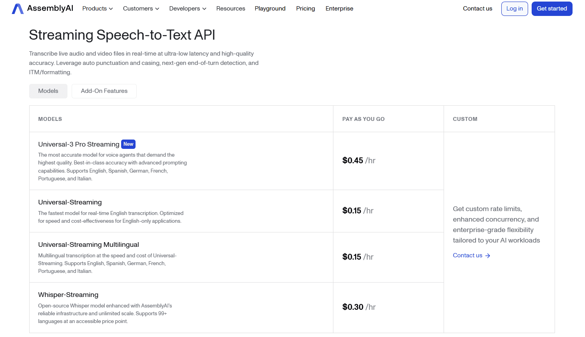Click the Streaming Speech-to-Text API heading

coord(122,35)
